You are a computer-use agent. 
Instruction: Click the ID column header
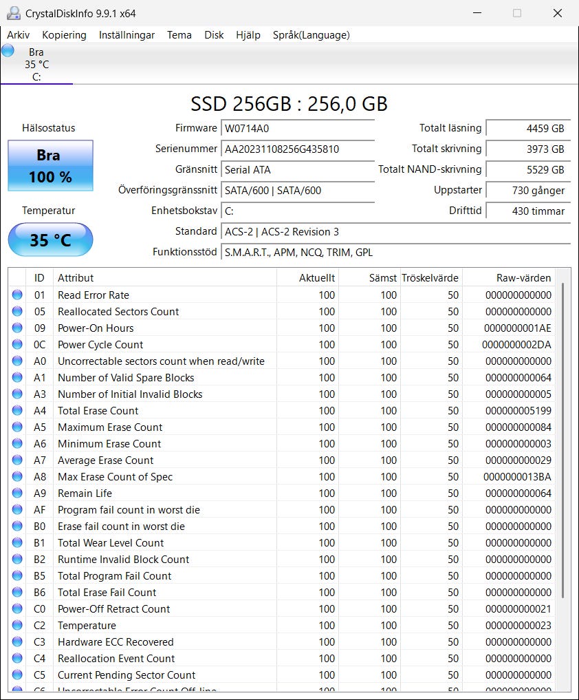point(40,277)
